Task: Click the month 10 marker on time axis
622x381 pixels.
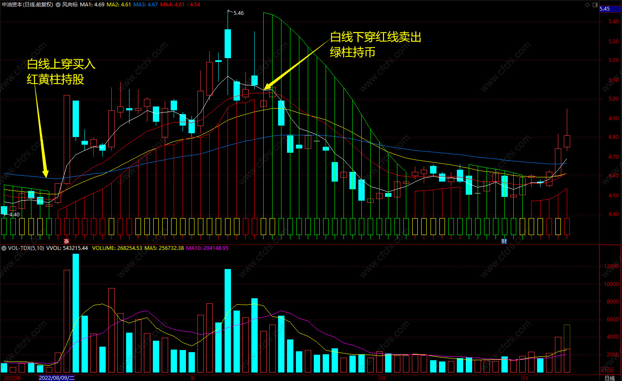Action: coord(382,378)
